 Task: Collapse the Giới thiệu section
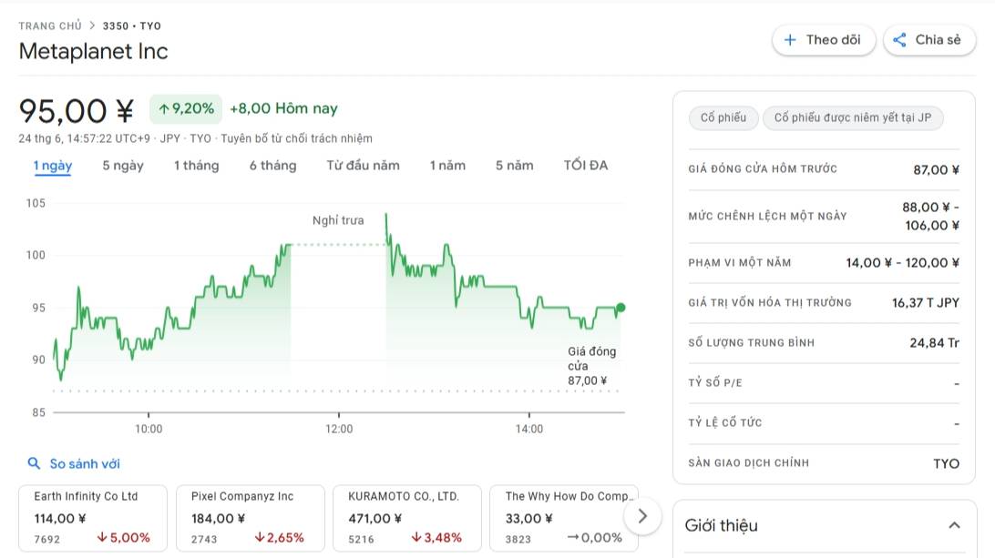(x=954, y=525)
